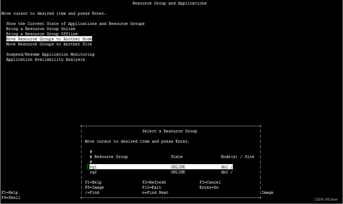Select 'Move Resource Groups to Another Site'
This screenshot has width=343, height=204.
click(49, 44)
